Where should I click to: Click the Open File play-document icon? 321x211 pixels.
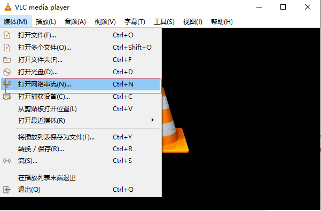pyautogui.click(x=7, y=35)
